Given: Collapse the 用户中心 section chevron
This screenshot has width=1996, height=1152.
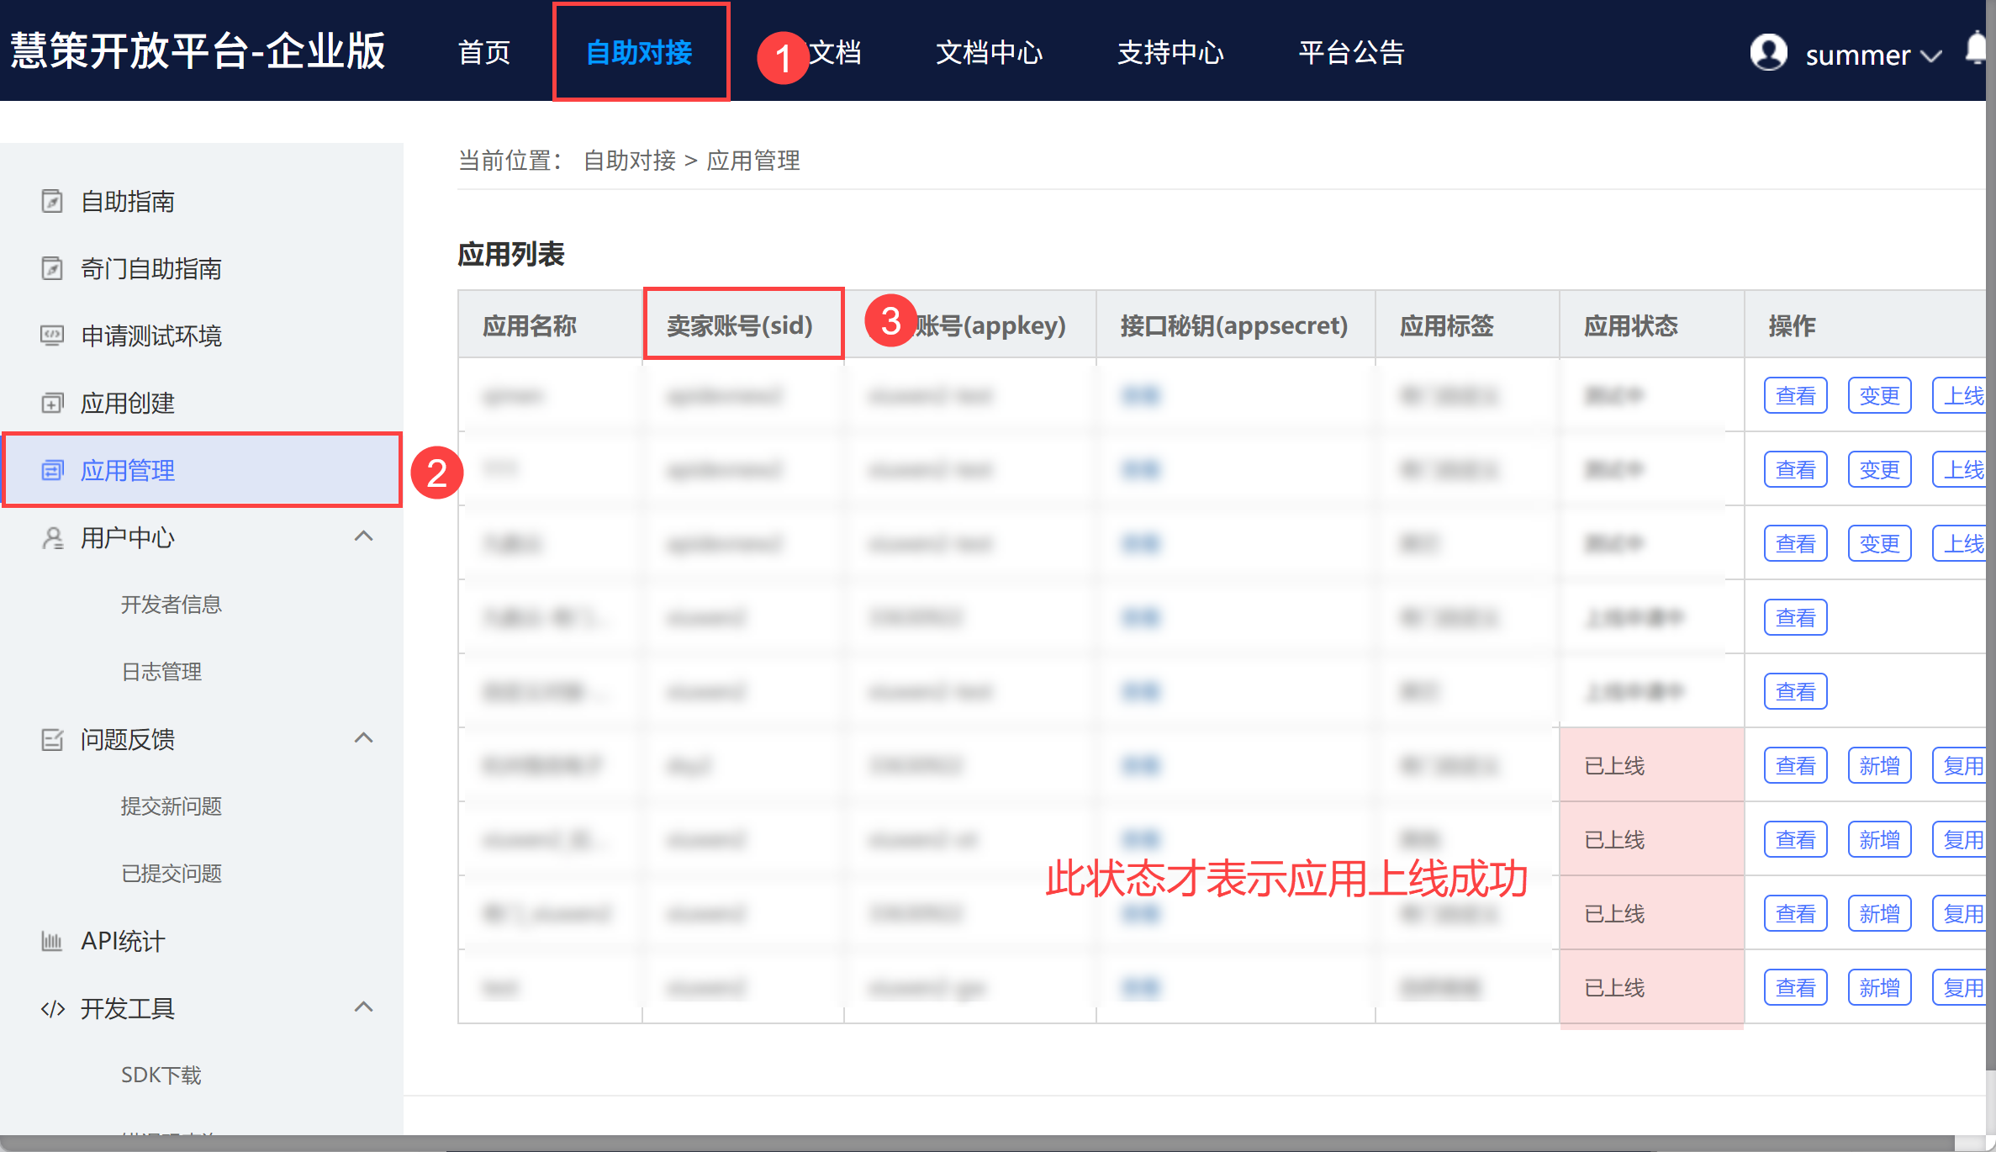Looking at the screenshot, I should (363, 536).
